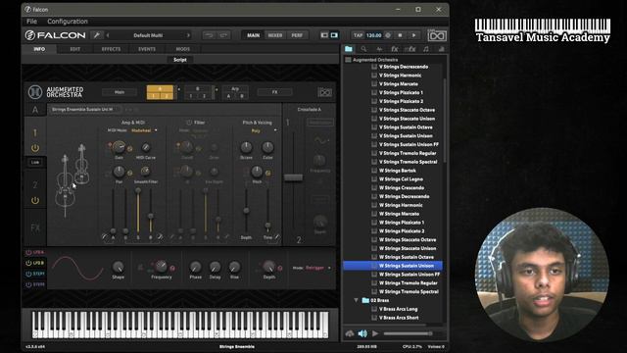Screen dimensions: 627x353
Task: Click the Script button
Action: point(180,60)
